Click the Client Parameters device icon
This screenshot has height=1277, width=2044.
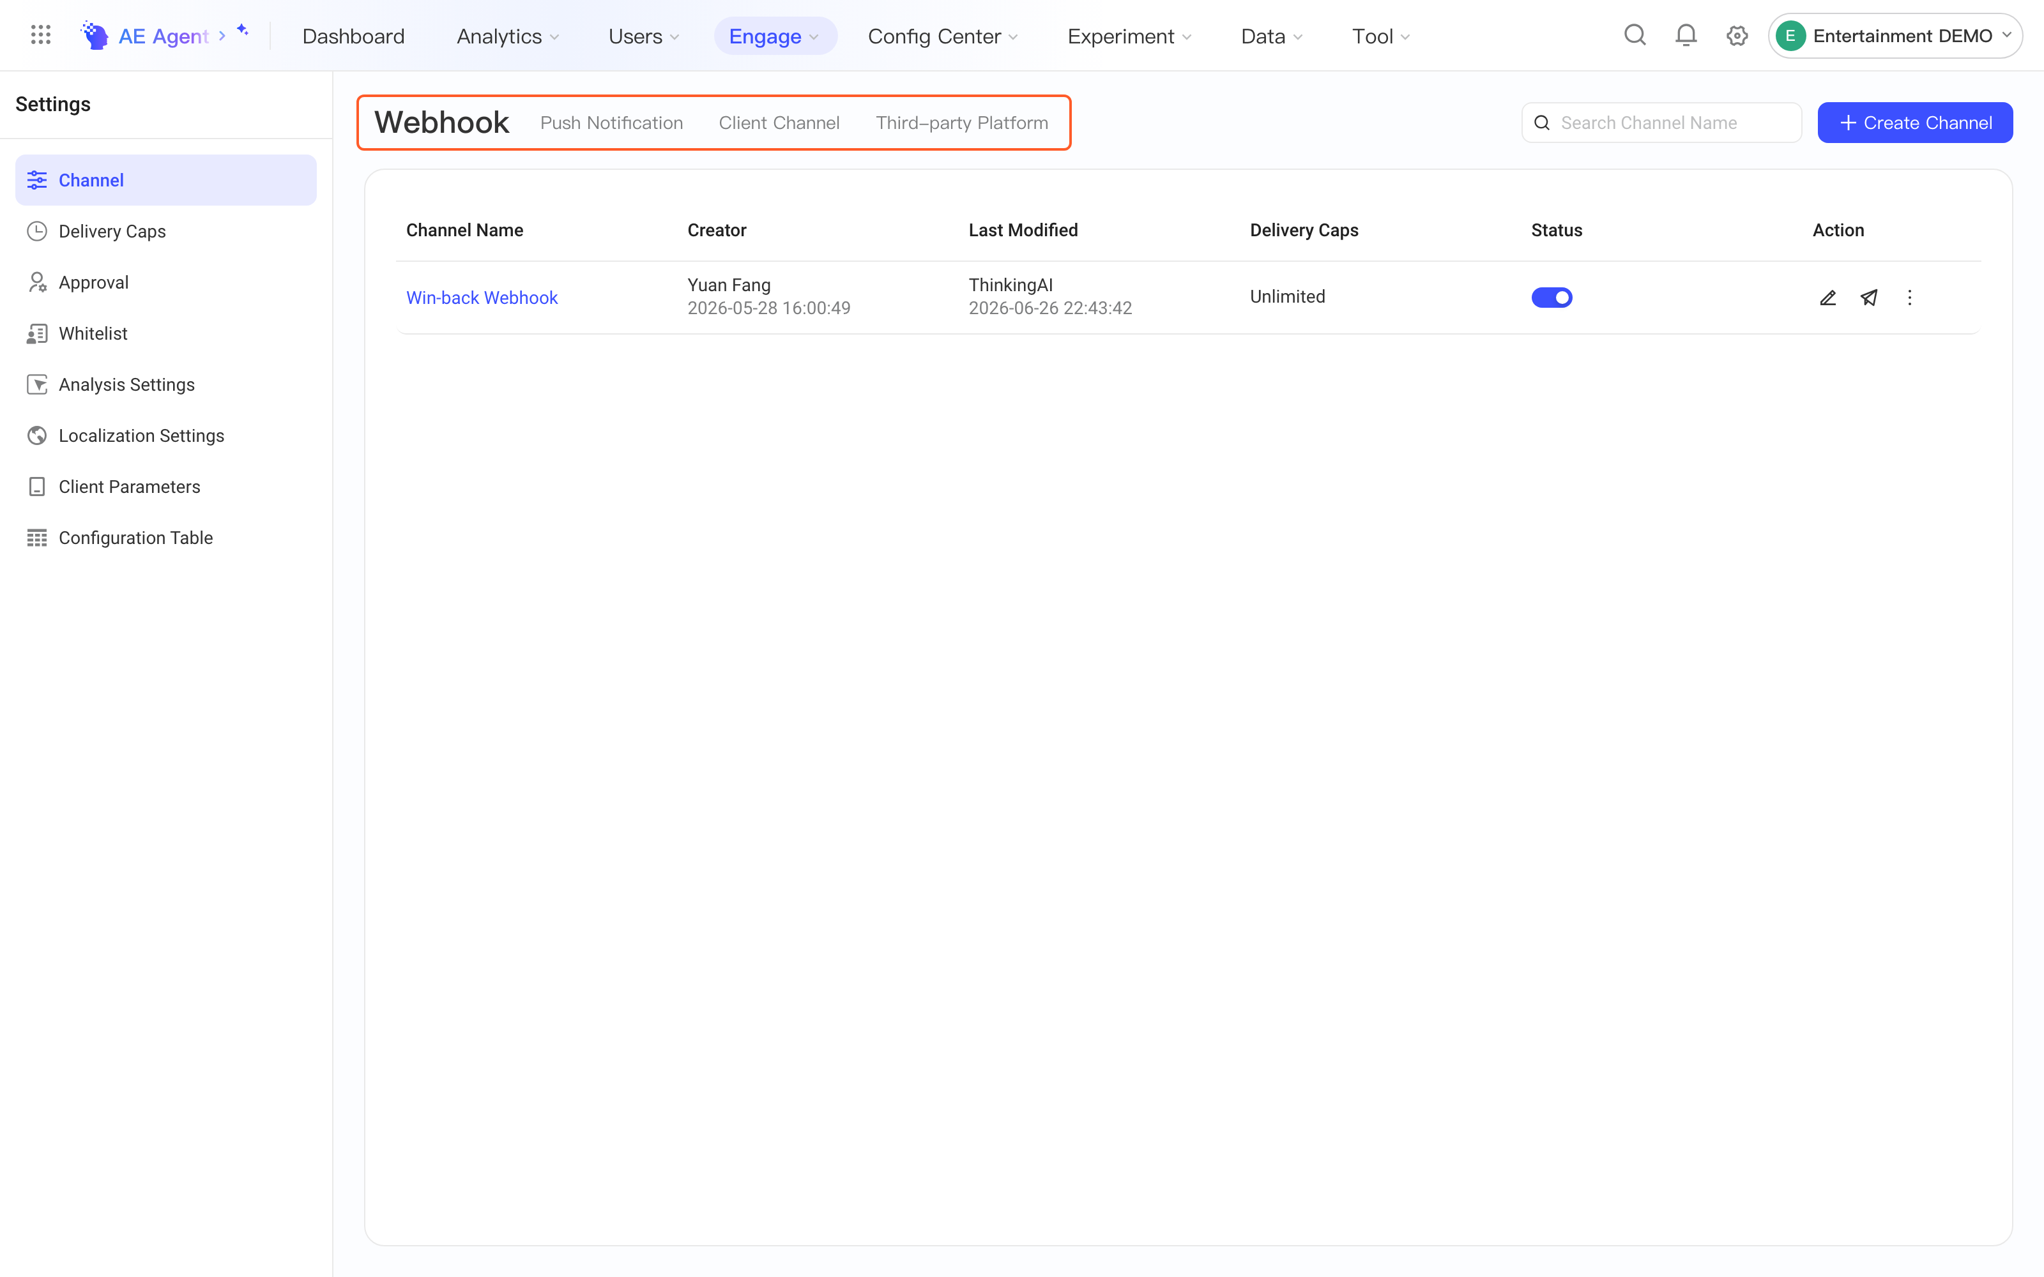tap(37, 487)
